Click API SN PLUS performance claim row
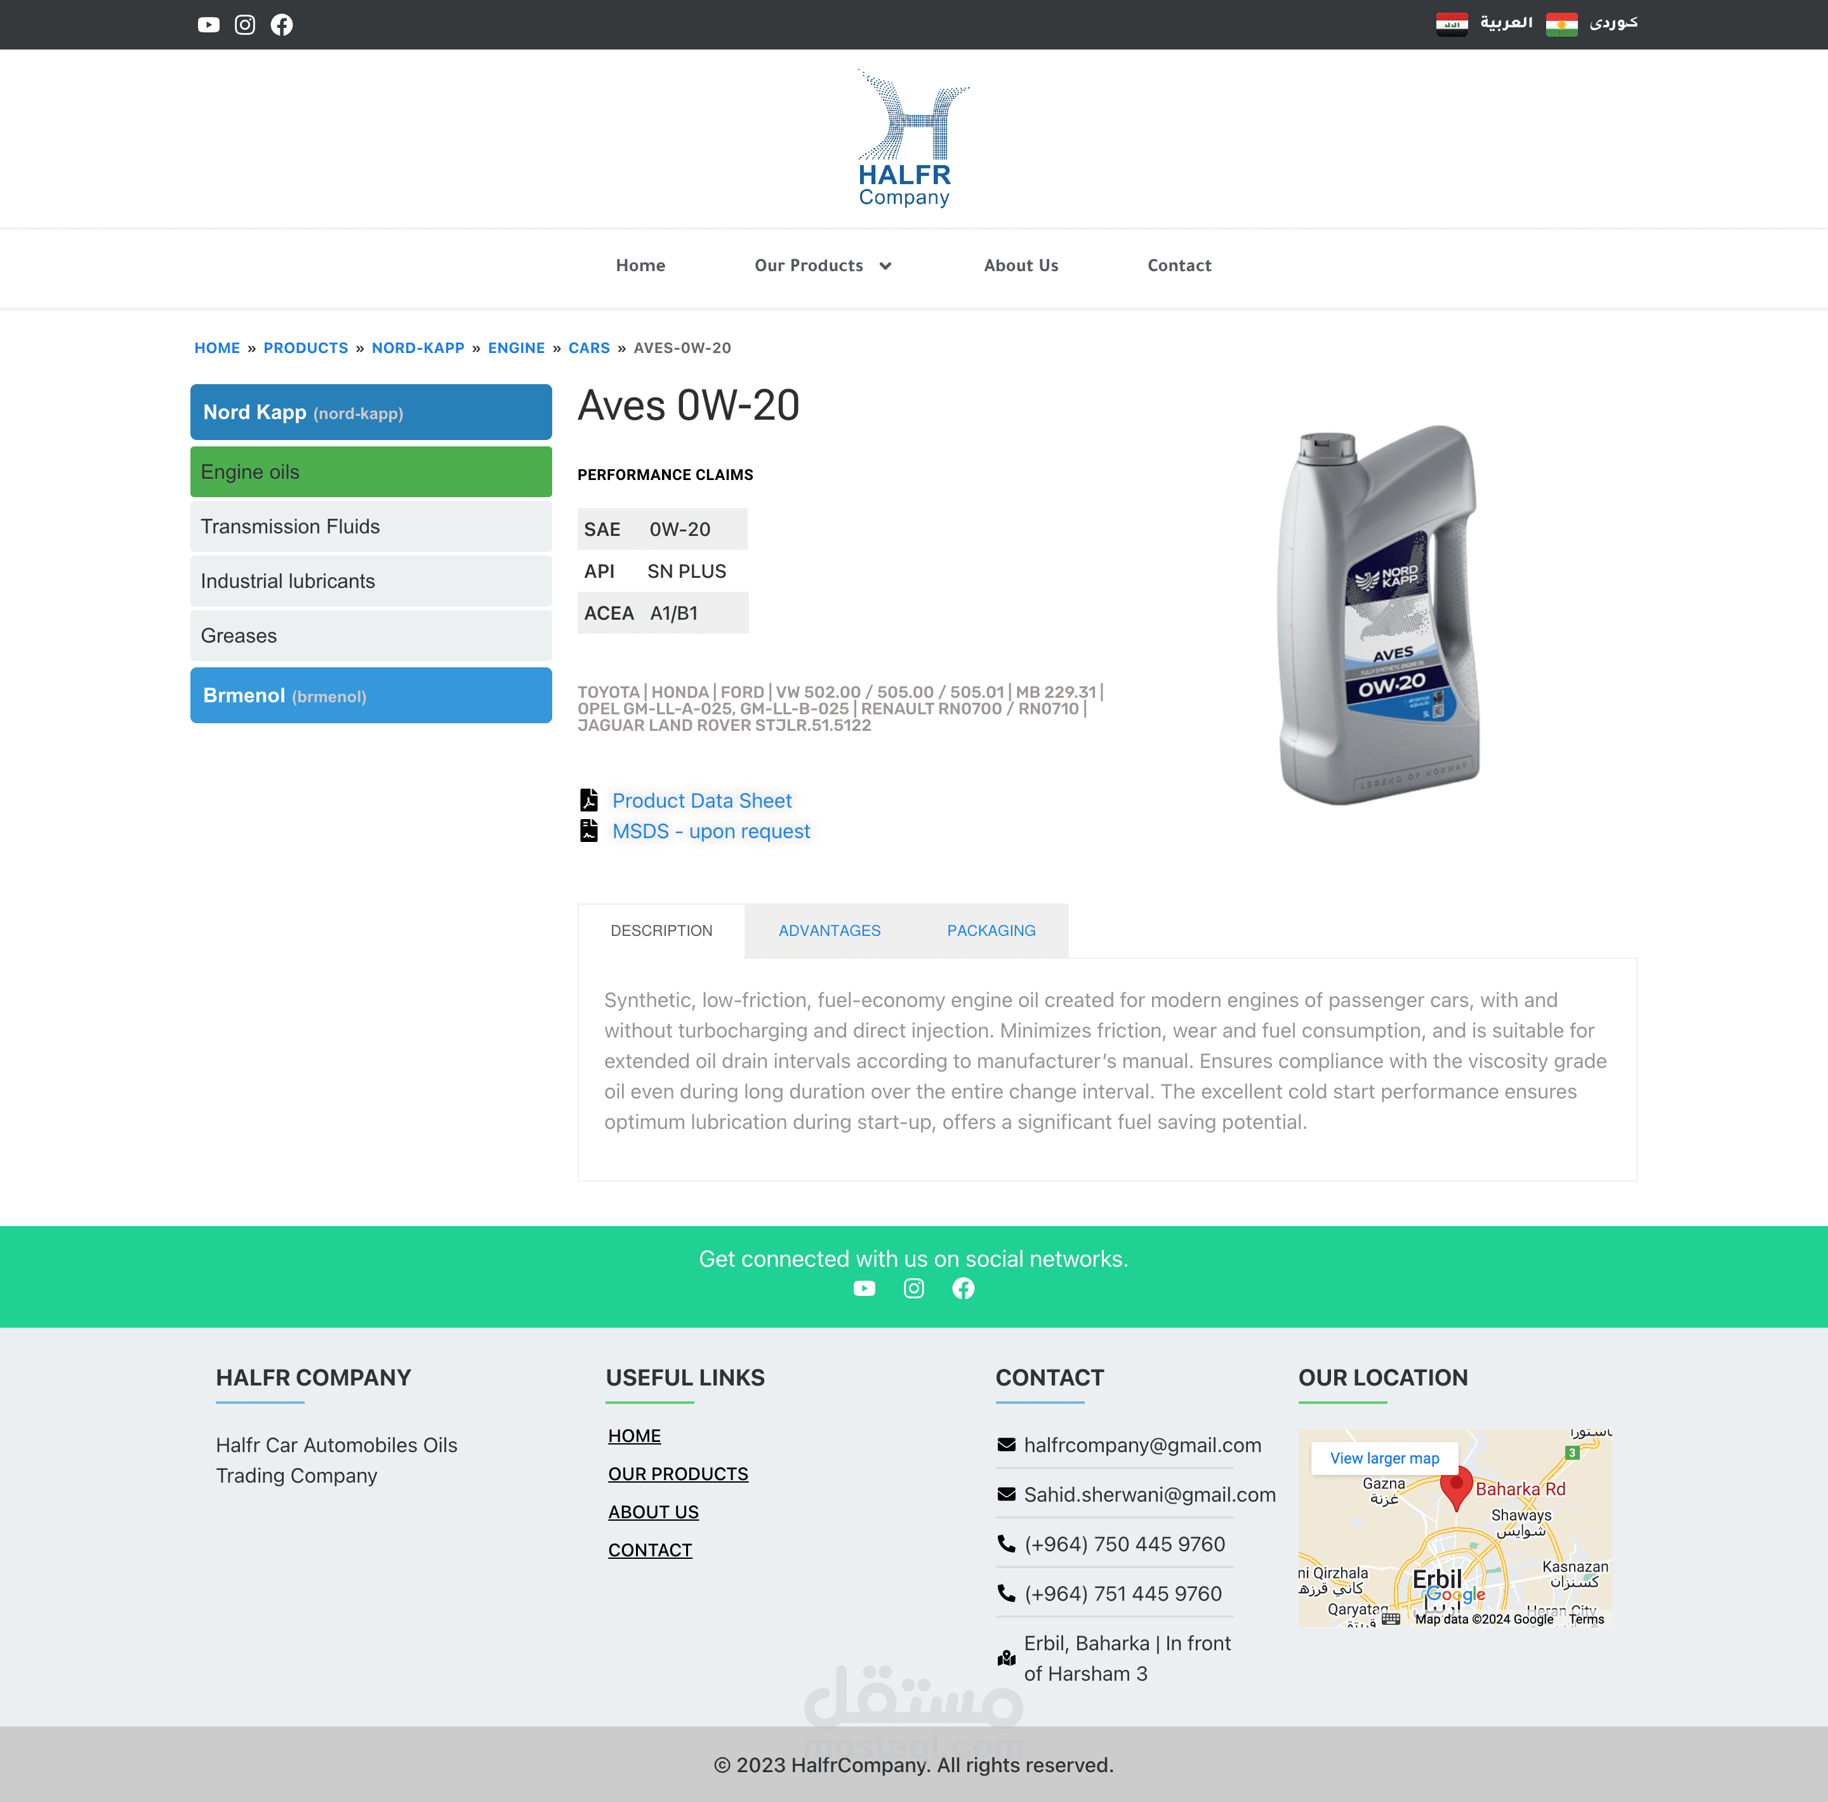Image resolution: width=1828 pixels, height=1802 pixels. 662,571
